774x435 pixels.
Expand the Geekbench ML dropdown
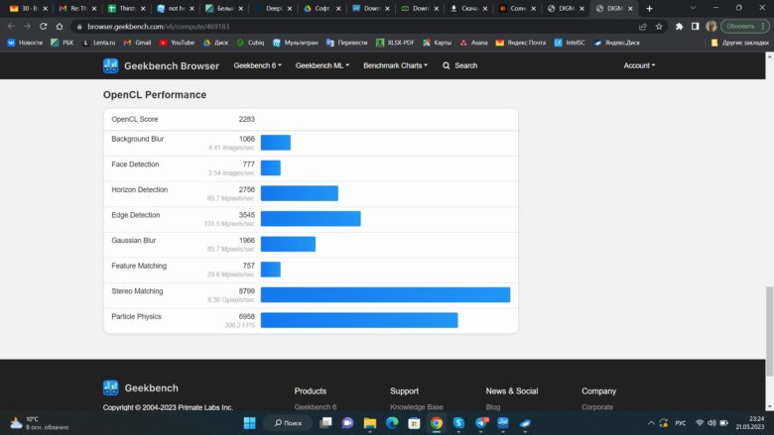coord(322,65)
